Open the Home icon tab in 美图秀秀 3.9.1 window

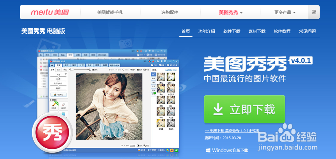[52, 65]
